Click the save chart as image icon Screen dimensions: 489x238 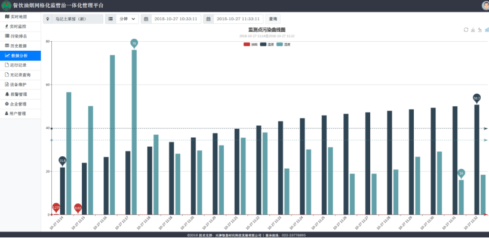tap(473, 30)
